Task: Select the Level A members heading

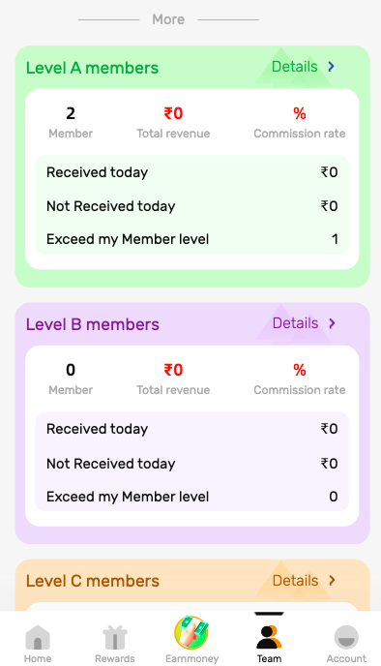Action: point(92,68)
